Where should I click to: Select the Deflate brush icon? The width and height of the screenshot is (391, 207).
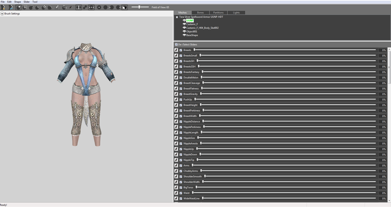point(37,7)
